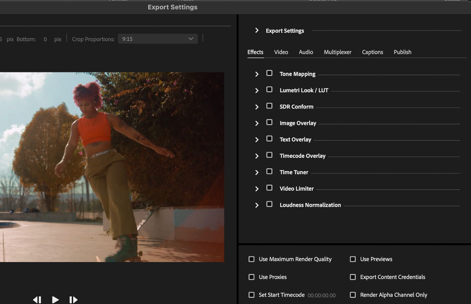Expand the Loudness Normalization settings
Image resolution: width=471 pixels, height=304 pixels.
coord(257,204)
